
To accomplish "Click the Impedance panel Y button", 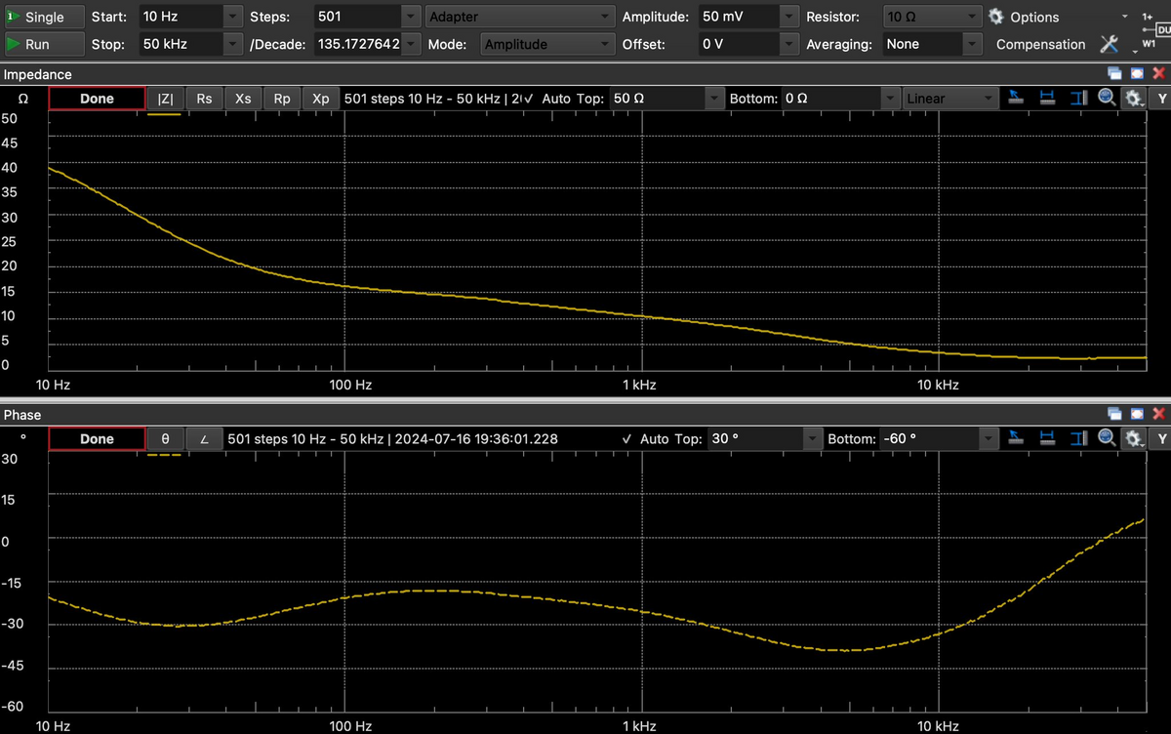I will point(1161,99).
